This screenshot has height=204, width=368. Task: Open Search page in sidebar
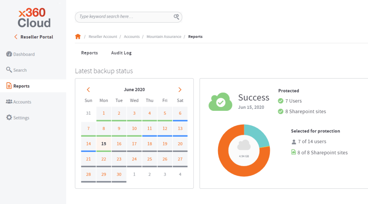click(16, 70)
